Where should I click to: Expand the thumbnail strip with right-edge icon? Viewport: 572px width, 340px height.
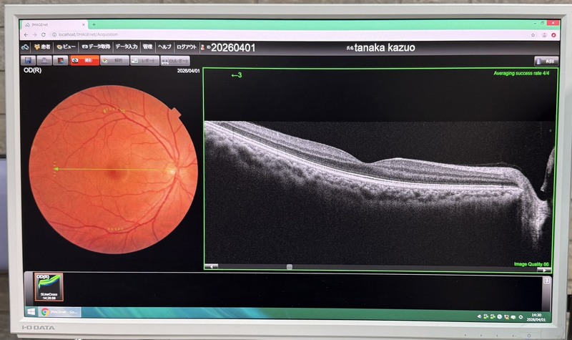click(x=546, y=281)
